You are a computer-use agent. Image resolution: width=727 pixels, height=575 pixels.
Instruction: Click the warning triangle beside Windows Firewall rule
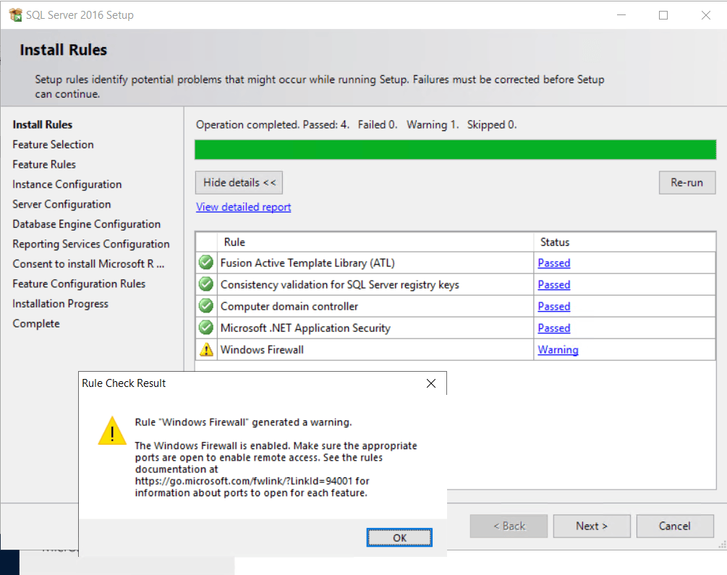[x=205, y=349]
